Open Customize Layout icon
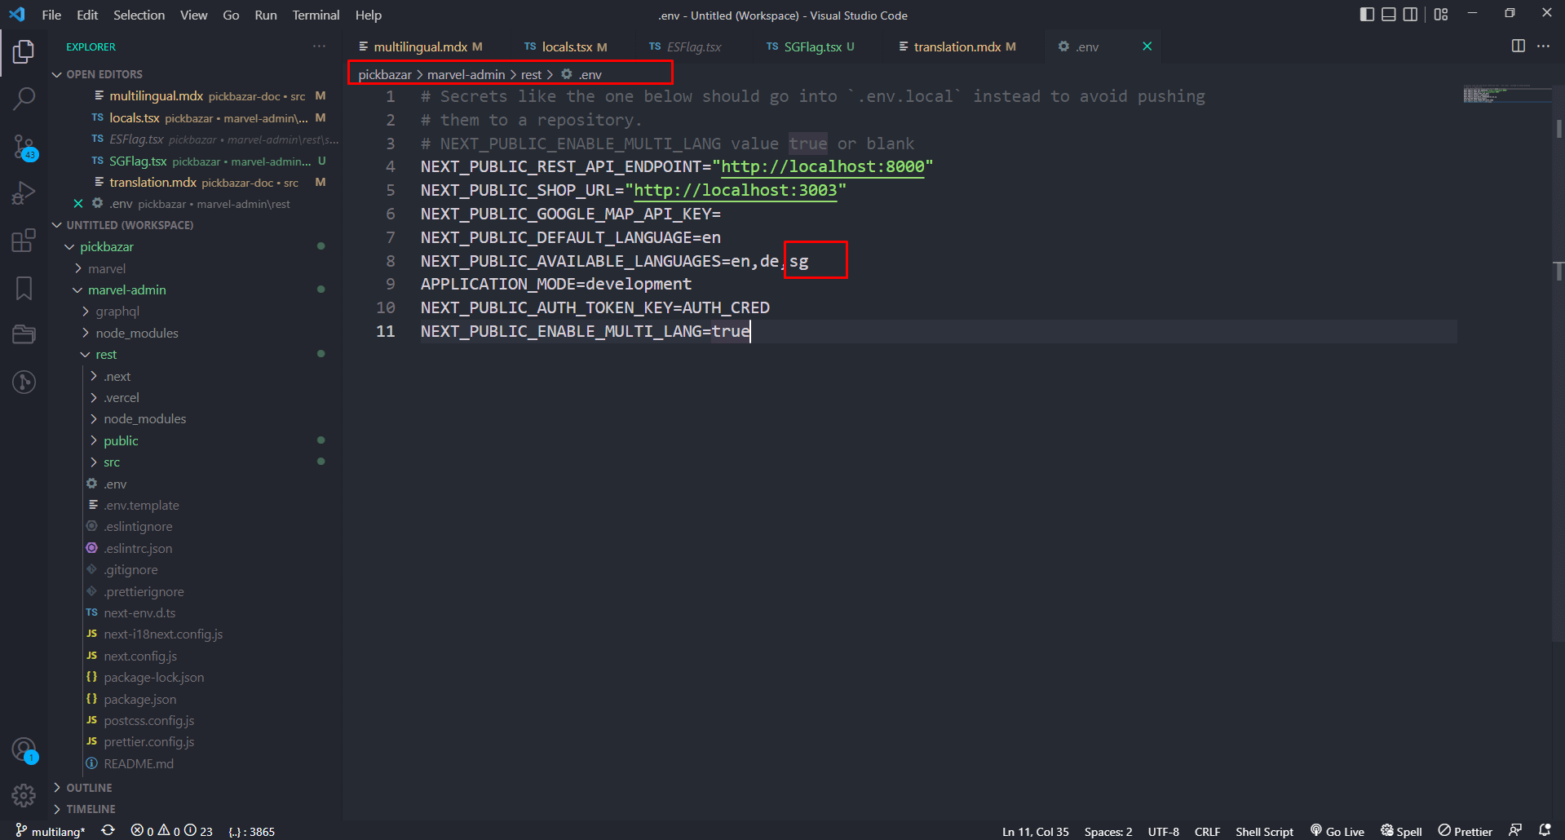This screenshot has height=840, width=1565. click(x=1441, y=15)
